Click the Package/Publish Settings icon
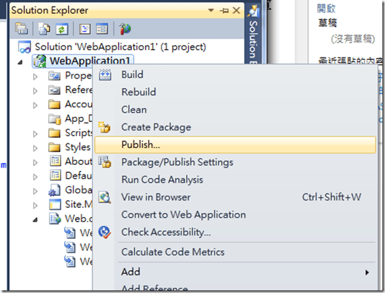Viewport: 385px width, 293px height. [x=105, y=162]
